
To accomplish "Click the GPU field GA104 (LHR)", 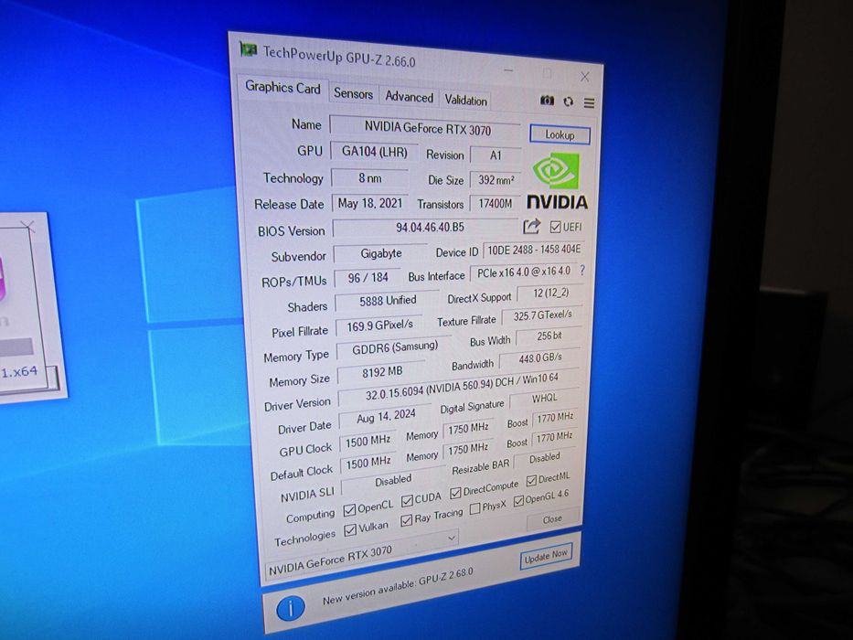I will [x=374, y=151].
